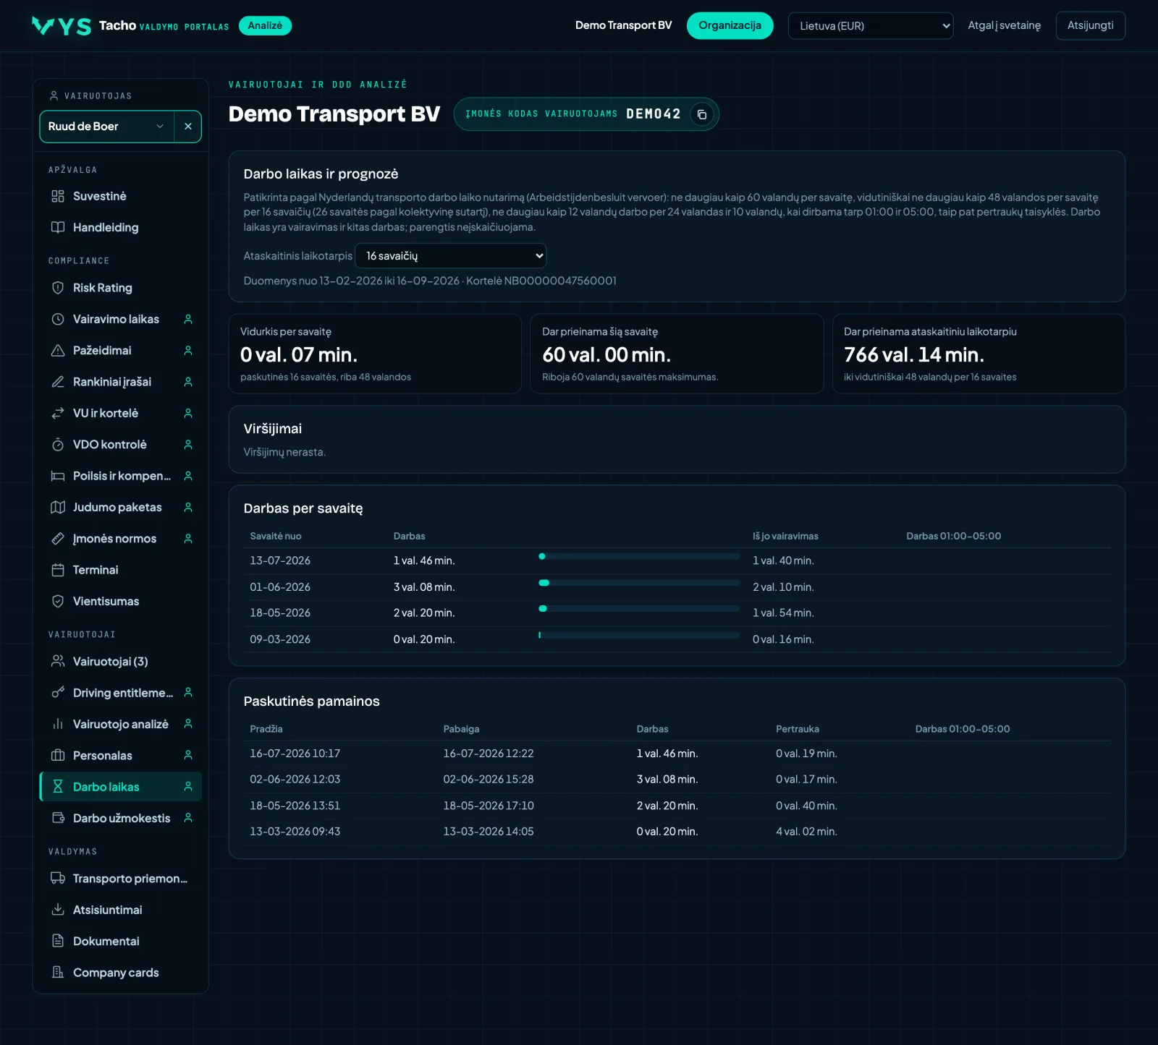Open the Lietuva (EUR) region dropdown
This screenshot has height=1045, width=1158.
click(870, 26)
